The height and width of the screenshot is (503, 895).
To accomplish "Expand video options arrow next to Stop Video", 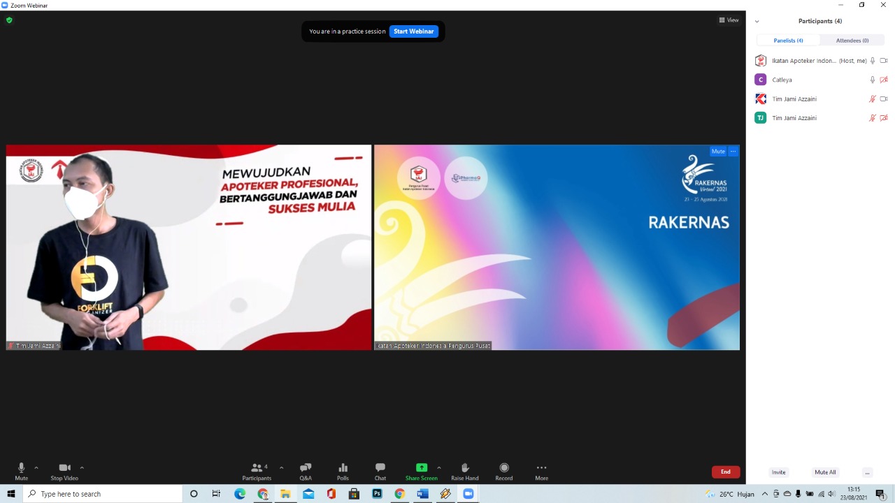I will (82, 467).
